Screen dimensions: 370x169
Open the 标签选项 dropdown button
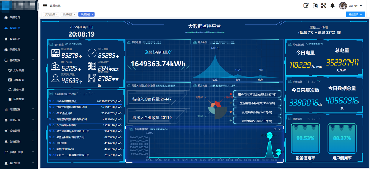tap(355, 14)
